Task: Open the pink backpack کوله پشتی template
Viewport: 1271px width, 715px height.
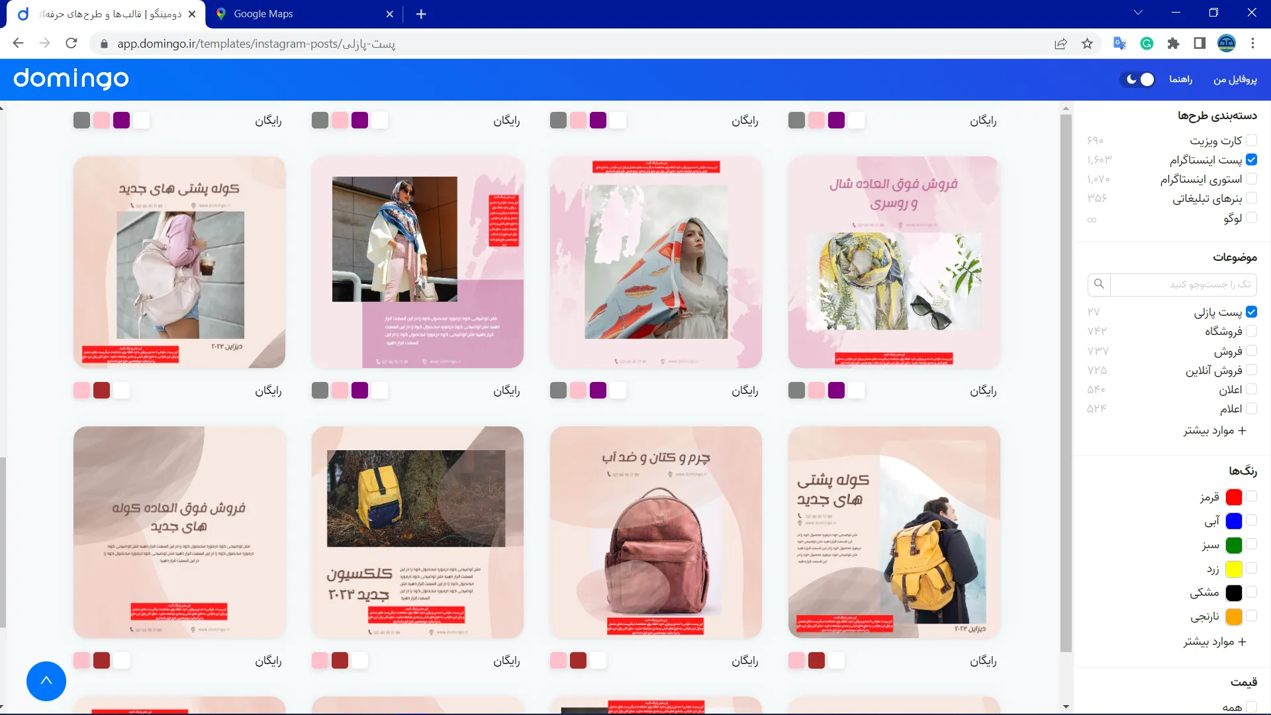Action: click(179, 262)
